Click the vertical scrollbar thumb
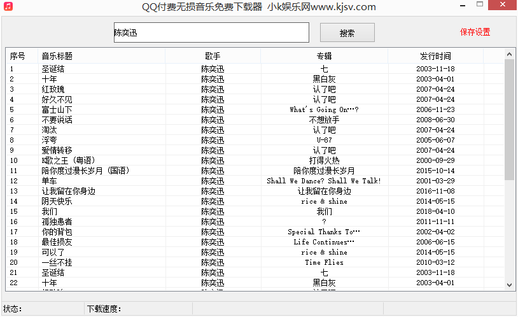The height and width of the screenshot is (317, 518). click(x=509, y=120)
